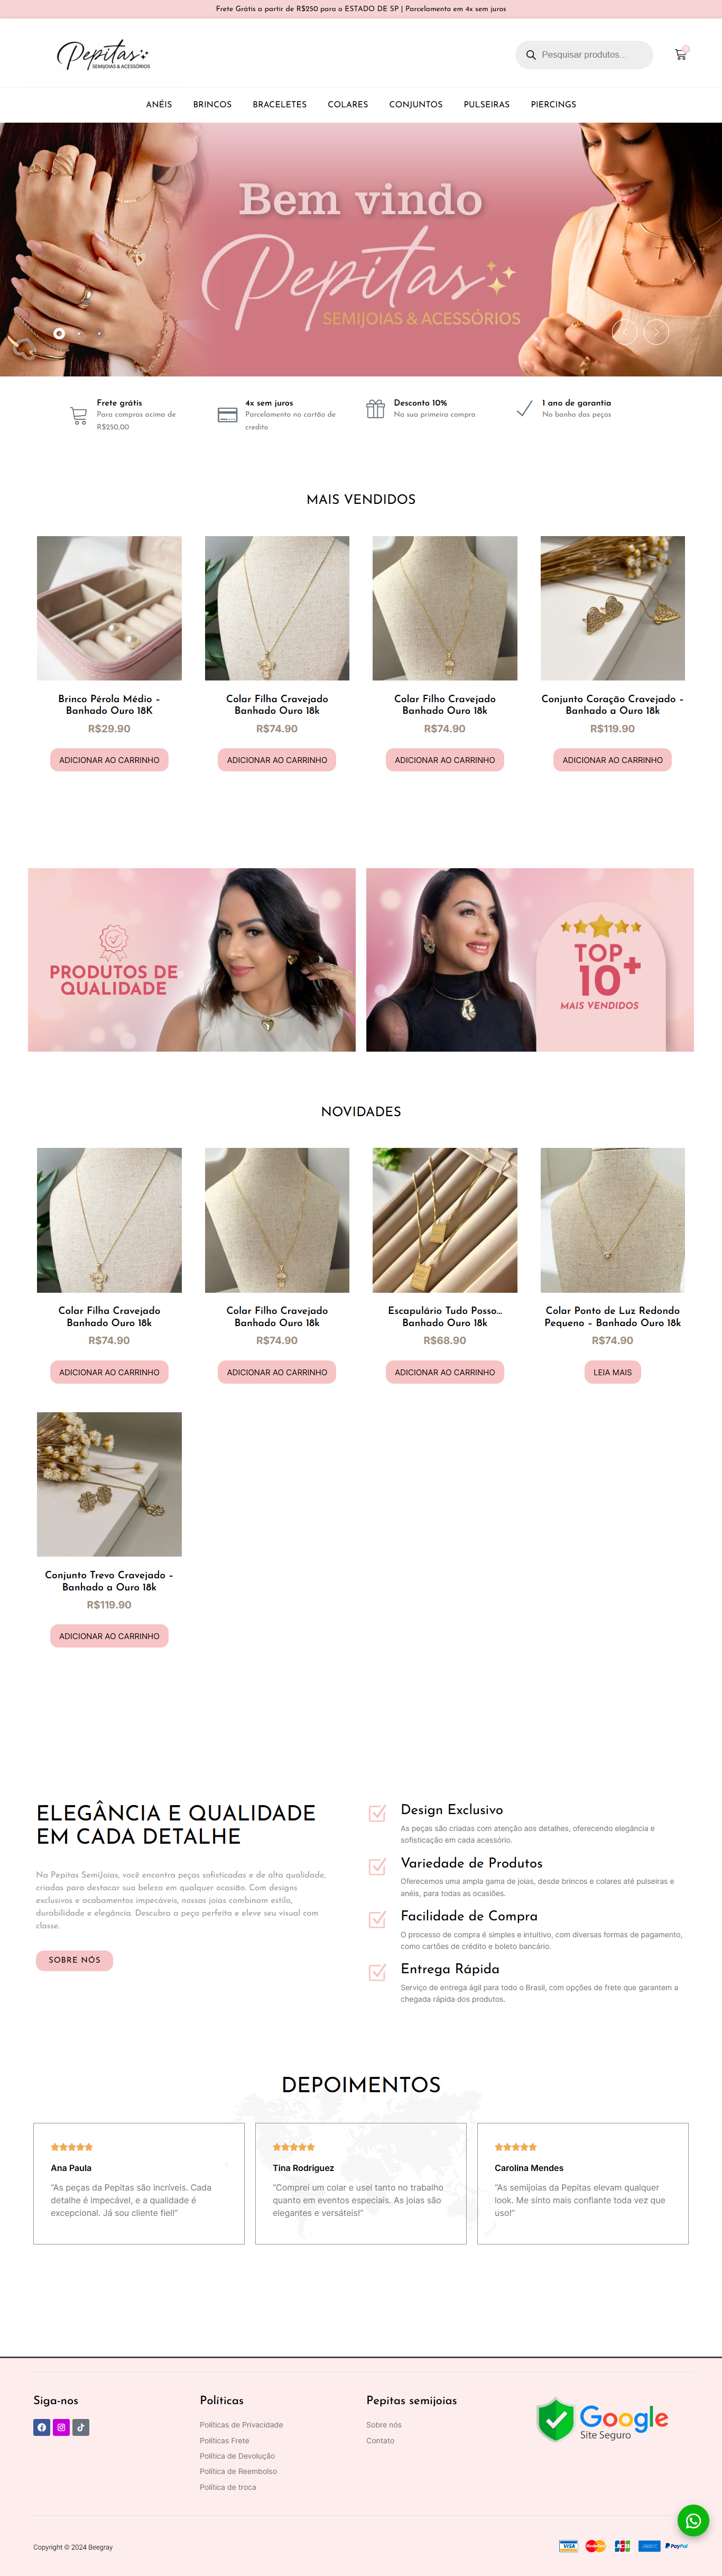722x2576 pixels.
Task: Open the COLARES menu category
Action: click(348, 104)
